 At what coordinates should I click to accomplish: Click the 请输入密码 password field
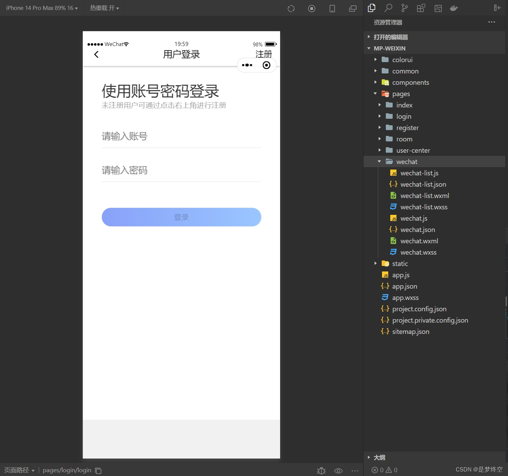point(182,171)
